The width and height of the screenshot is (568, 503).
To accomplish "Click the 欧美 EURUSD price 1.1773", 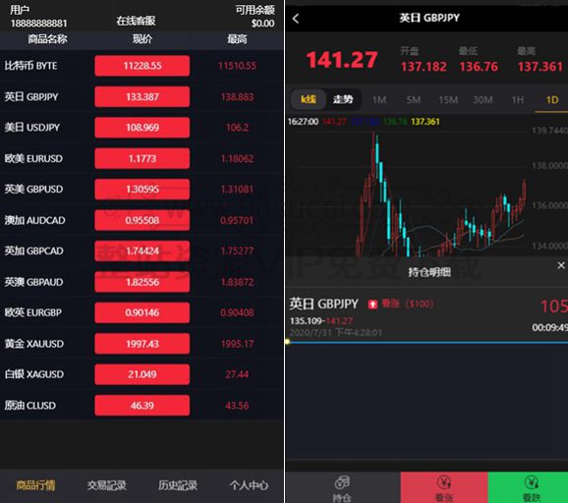I will 142,158.
